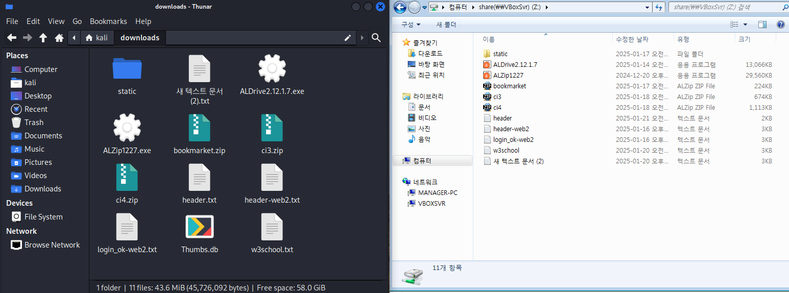This screenshot has height=293, width=789.
Task: Open Browse Network in Thunar
Action: [52, 245]
